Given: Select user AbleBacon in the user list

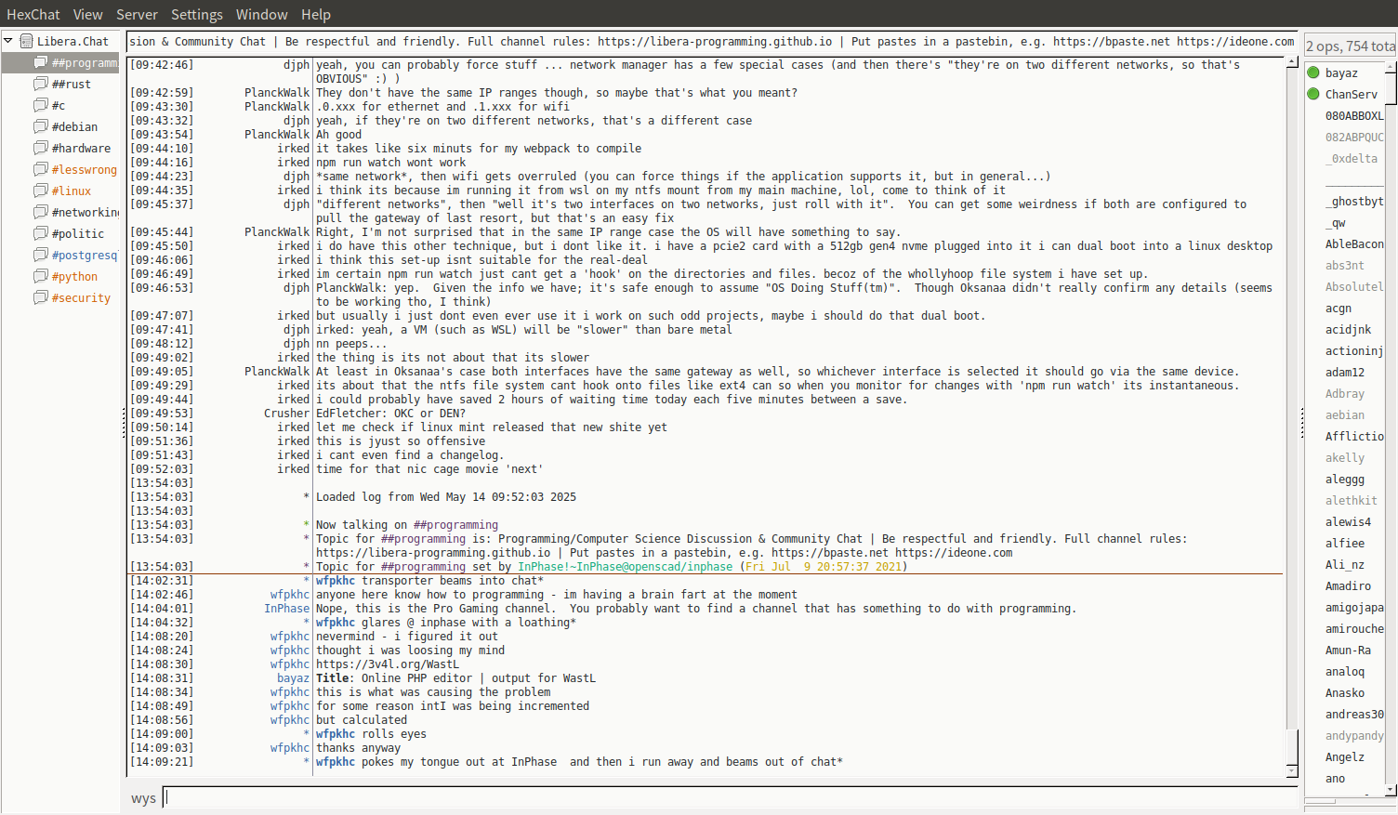Looking at the screenshot, I should coord(1354,243).
